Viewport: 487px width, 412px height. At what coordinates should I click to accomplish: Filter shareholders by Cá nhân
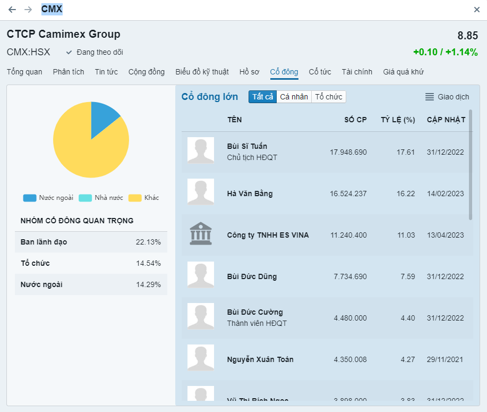click(294, 97)
